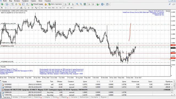Expand the templates dropdown arrow
This screenshot has width=176, height=99.
tap(109, 4)
